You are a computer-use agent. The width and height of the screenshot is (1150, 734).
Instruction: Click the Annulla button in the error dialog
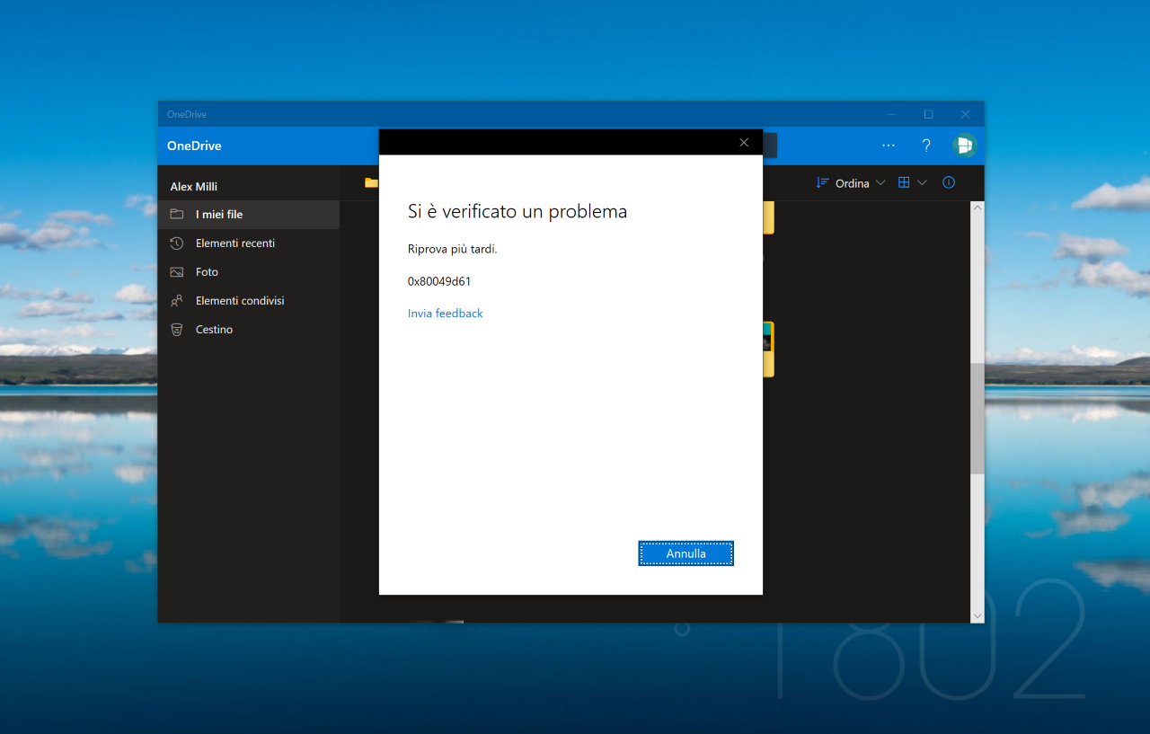coord(686,553)
